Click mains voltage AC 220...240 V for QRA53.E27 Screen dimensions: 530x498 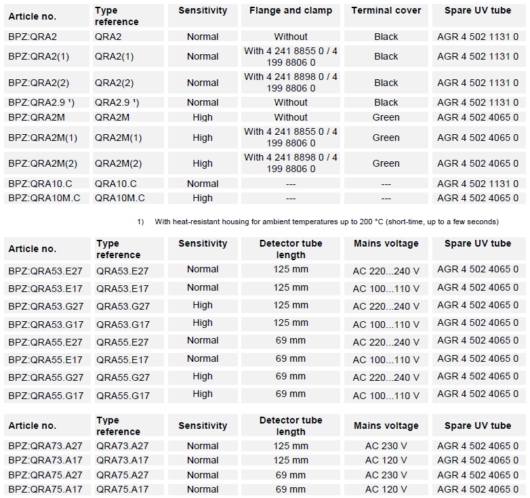tap(386, 271)
